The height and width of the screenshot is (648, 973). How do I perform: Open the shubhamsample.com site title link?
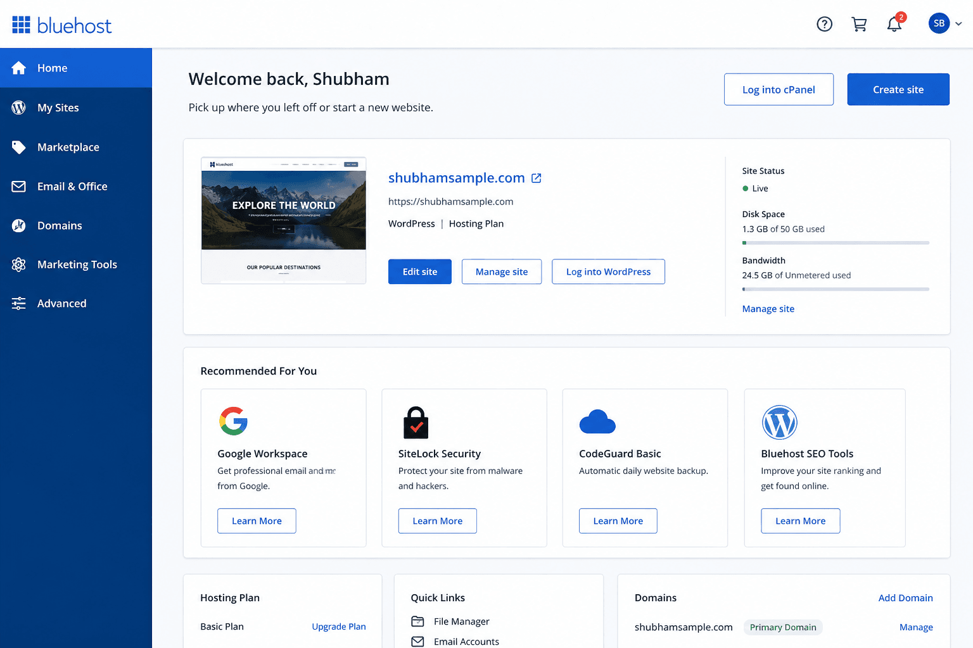(456, 178)
